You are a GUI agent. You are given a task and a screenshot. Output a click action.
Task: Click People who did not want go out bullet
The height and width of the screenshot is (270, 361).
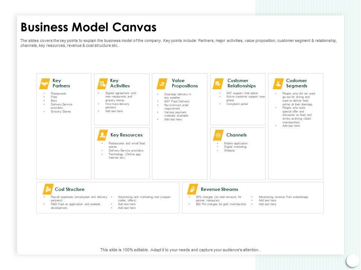point(299,99)
